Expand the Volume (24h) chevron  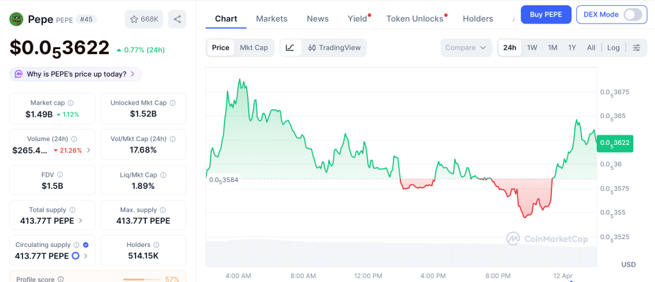(88, 151)
